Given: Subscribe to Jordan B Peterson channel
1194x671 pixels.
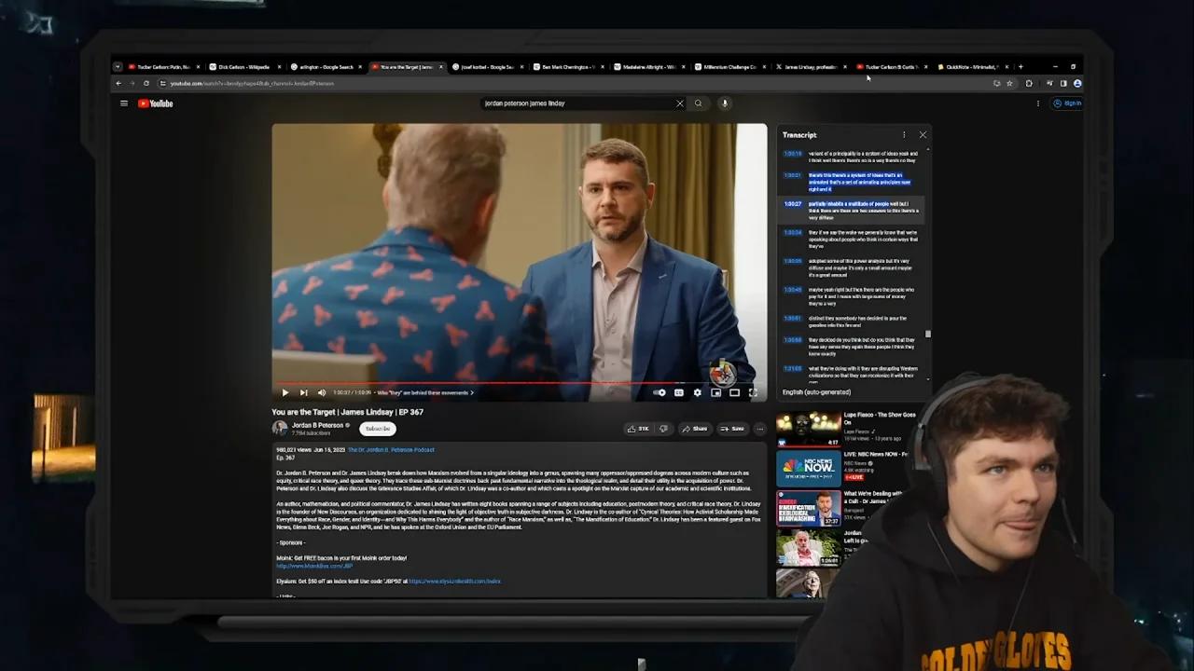Looking at the screenshot, I should point(378,429).
